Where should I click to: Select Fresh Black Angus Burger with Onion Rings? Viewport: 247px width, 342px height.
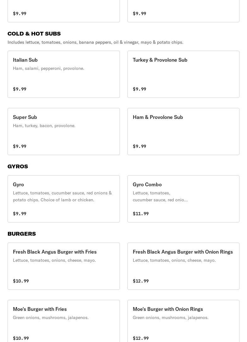[182, 252]
